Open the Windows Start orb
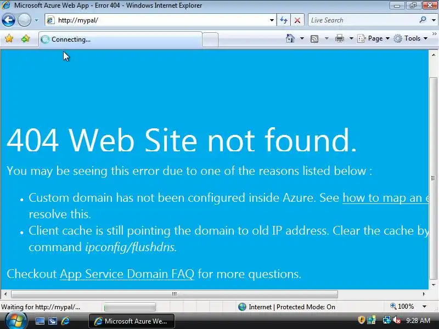This screenshot has height=329, width=439. [16, 321]
